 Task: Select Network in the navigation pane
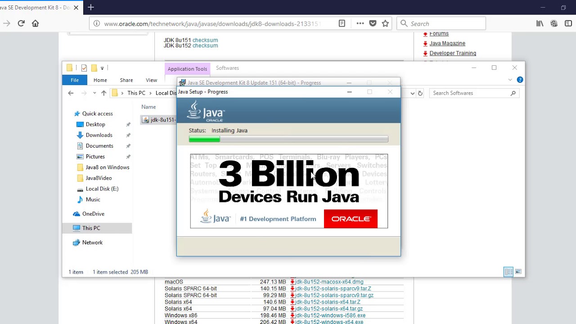[92, 243]
